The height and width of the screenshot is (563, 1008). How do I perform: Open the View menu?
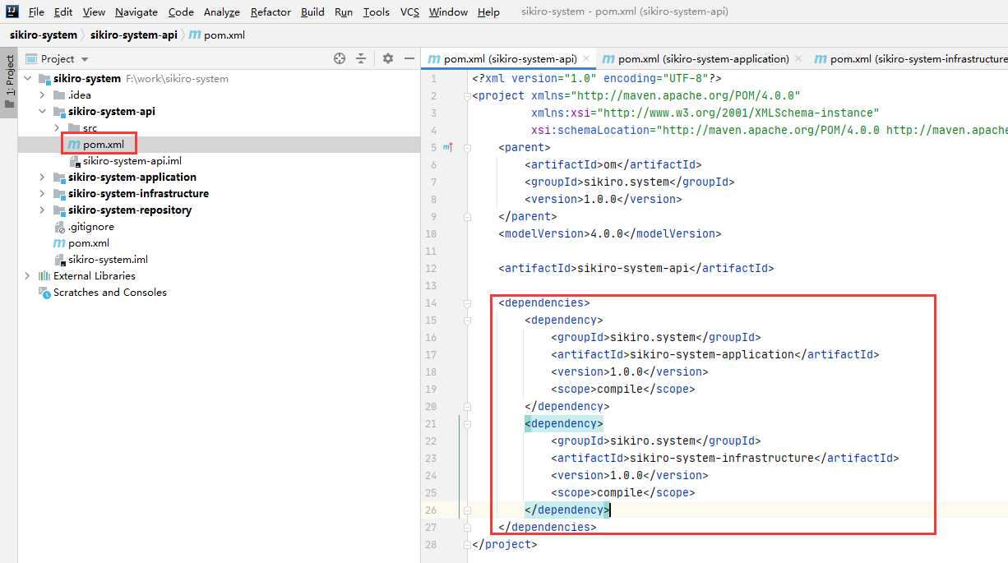pyautogui.click(x=94, y=12)
